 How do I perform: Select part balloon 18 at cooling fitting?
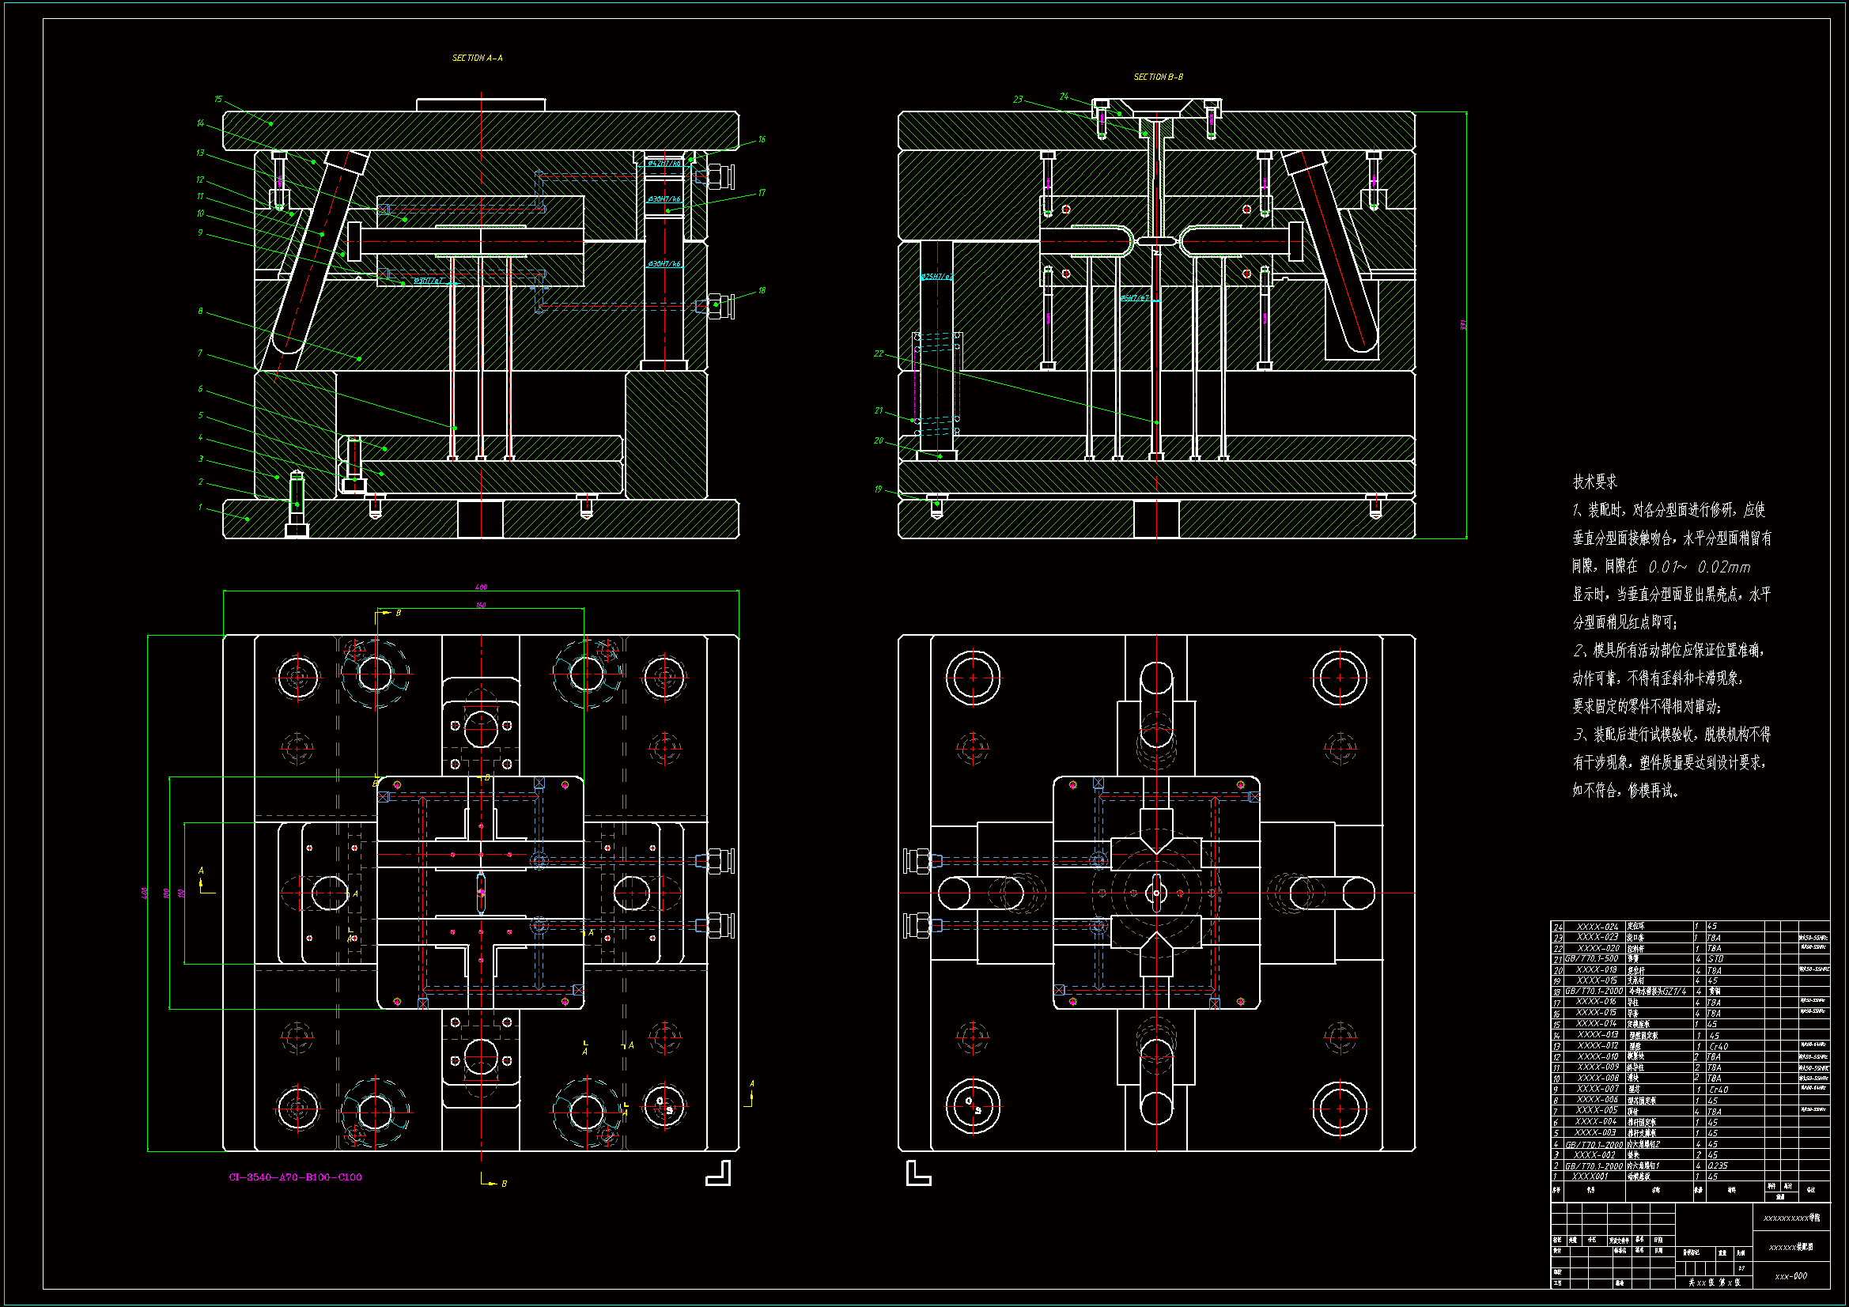coord(762,291)
